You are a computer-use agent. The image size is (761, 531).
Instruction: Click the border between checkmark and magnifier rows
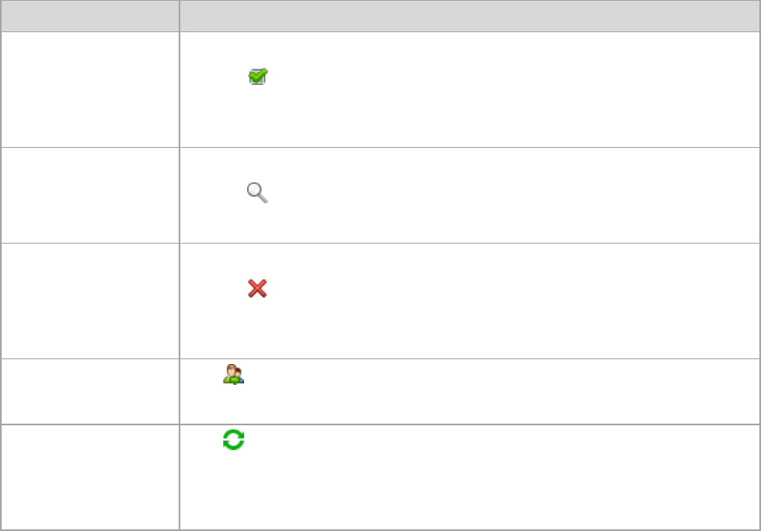(x=469, y=148)
